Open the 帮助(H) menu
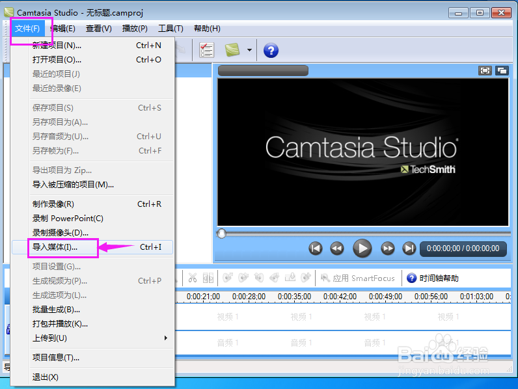This screenshot has width=518, height=389. (x=207, y=29)
